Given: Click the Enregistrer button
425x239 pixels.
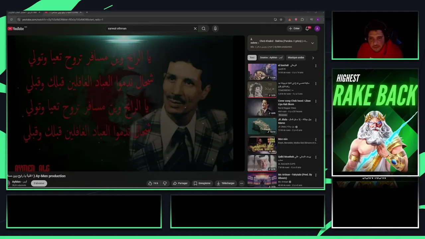Looking at the screenshot, I should point(202,183).
